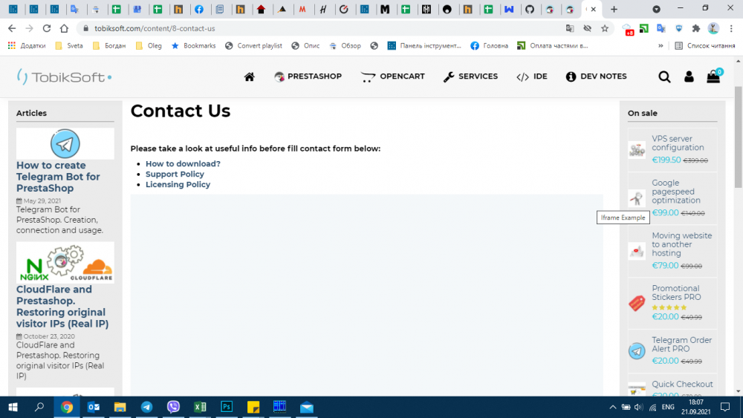Open the Chrome profile avatar
The image size is (743, 418).
click(x=713, y=28)
